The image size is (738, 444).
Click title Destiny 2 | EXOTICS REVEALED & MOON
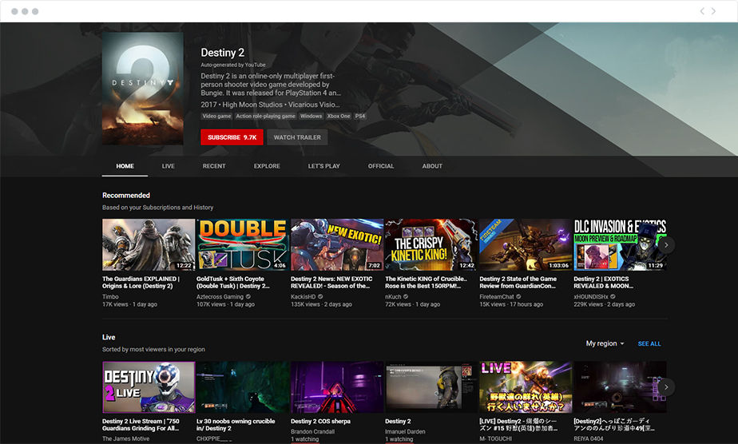coord(603,282)
